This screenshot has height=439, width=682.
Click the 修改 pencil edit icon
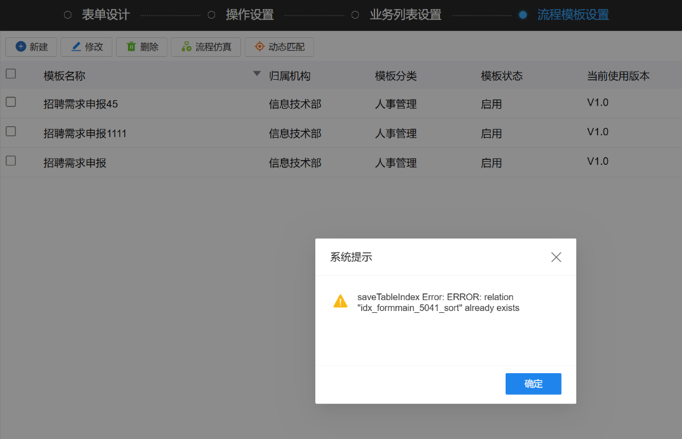pos(76,46)
